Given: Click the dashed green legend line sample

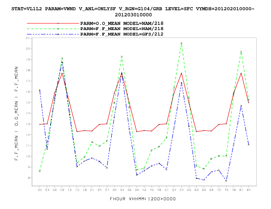Looking at the screenshot, I should (53, 29).
